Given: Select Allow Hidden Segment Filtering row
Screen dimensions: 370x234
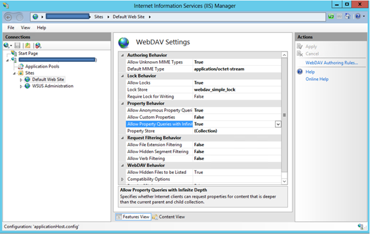Looking at the screenshot, I should click(203, 151).
